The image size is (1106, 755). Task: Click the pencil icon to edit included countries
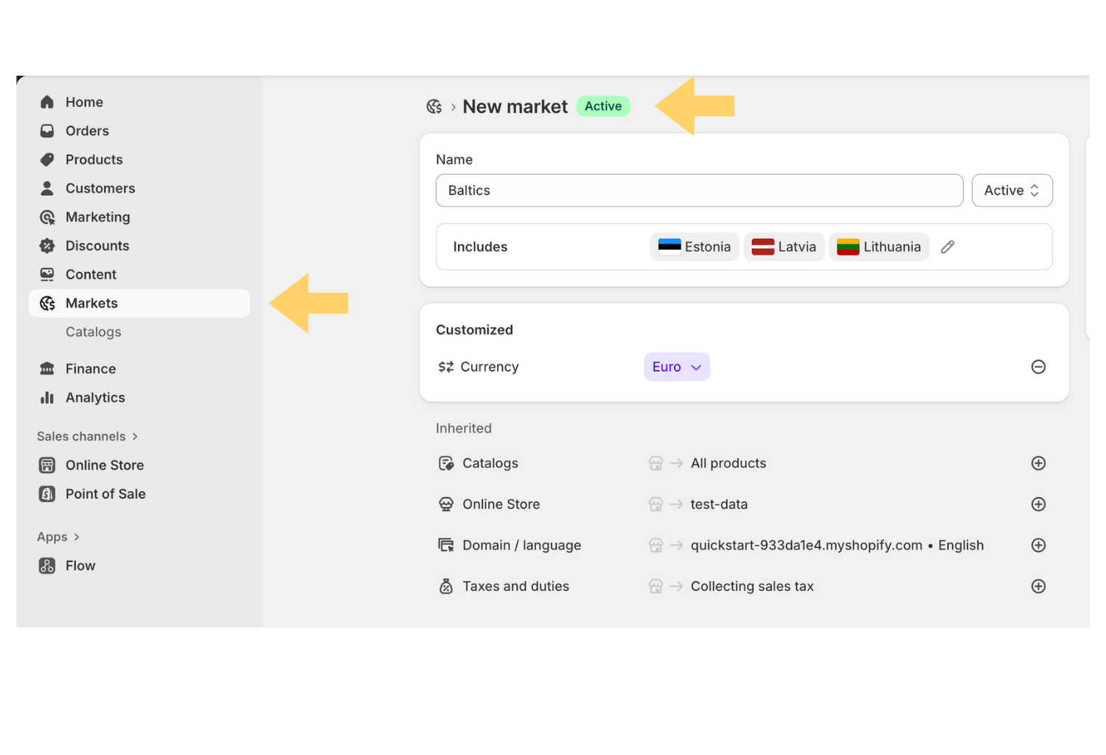[x=947, y=247]
